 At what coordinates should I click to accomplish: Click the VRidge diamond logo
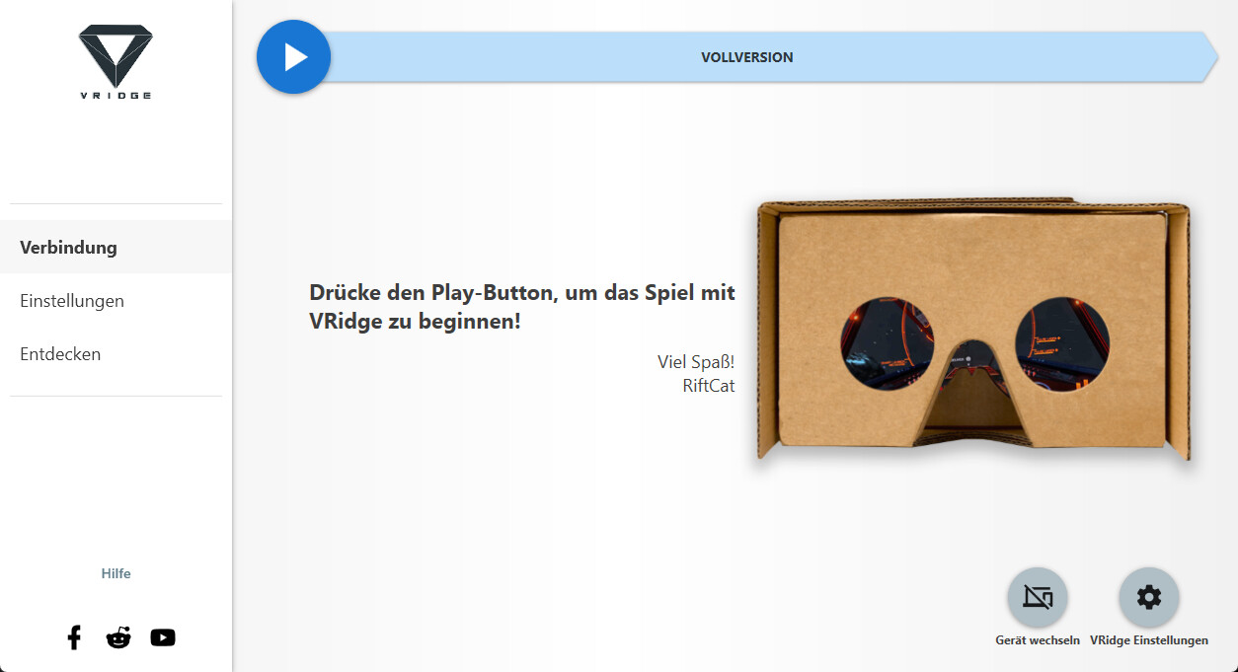click(x=116, y=61)
